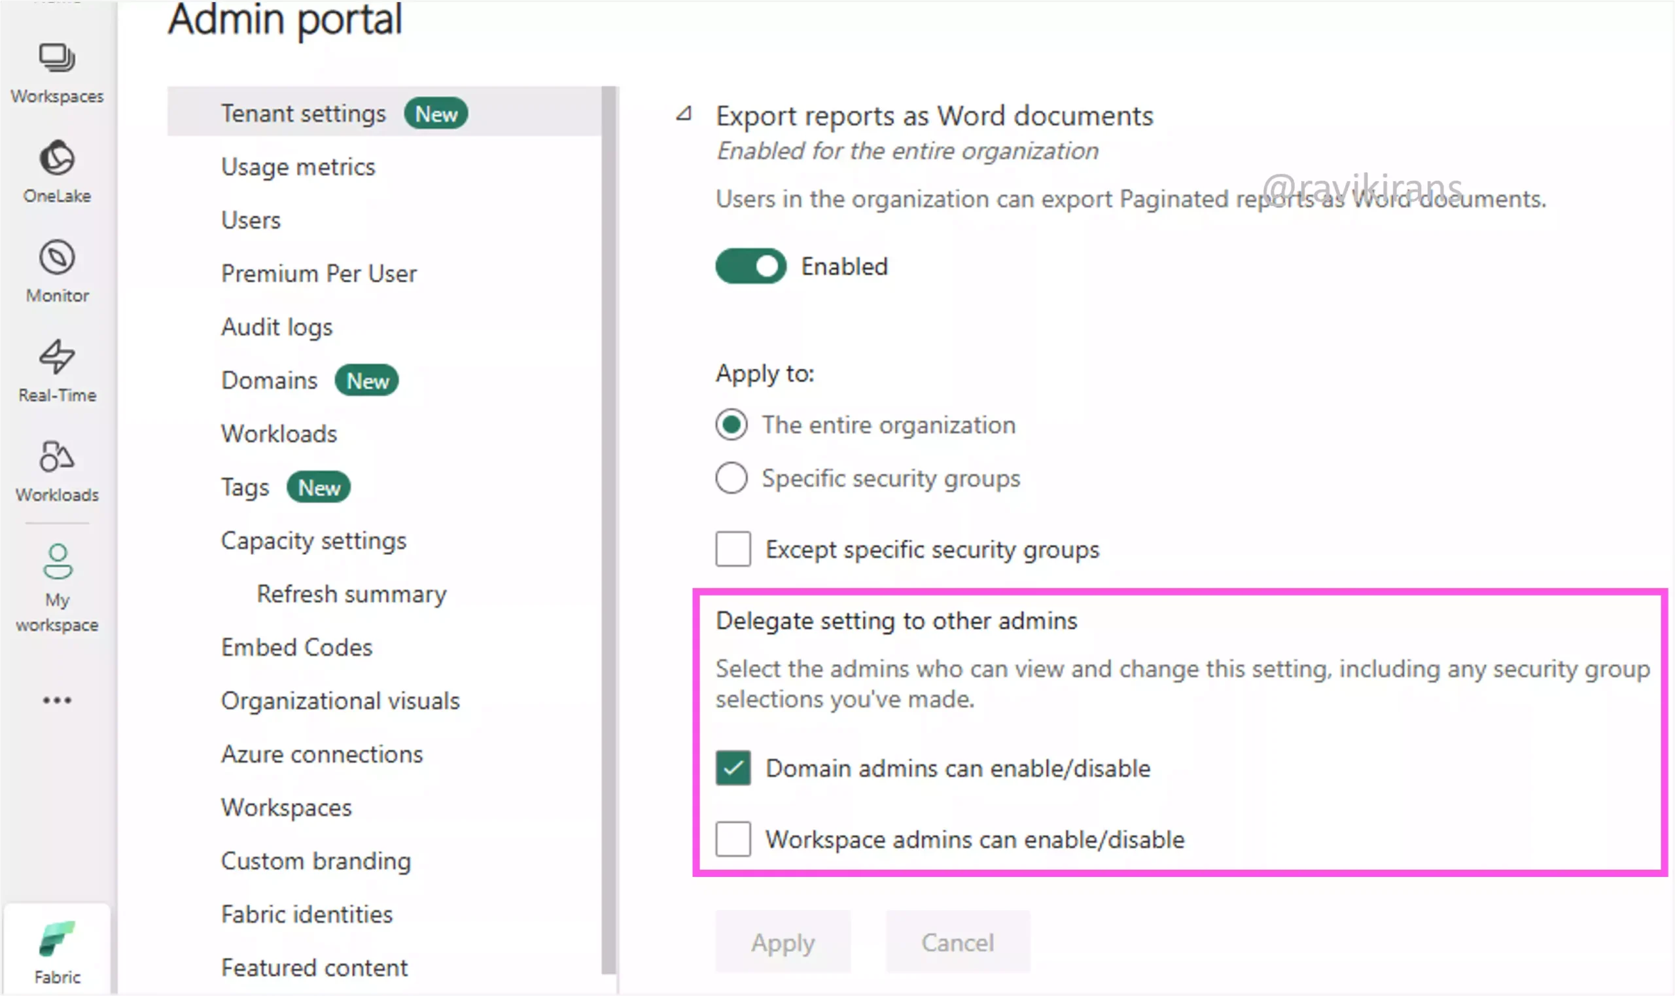The image size is (1675, 996).
Task: Open Organizational visuals section
Action: pyautogui.click(x=340, y=701)
